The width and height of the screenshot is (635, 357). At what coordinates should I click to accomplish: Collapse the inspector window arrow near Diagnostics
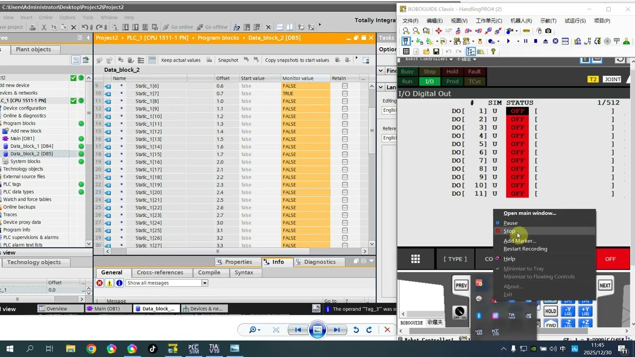[372, 261]
